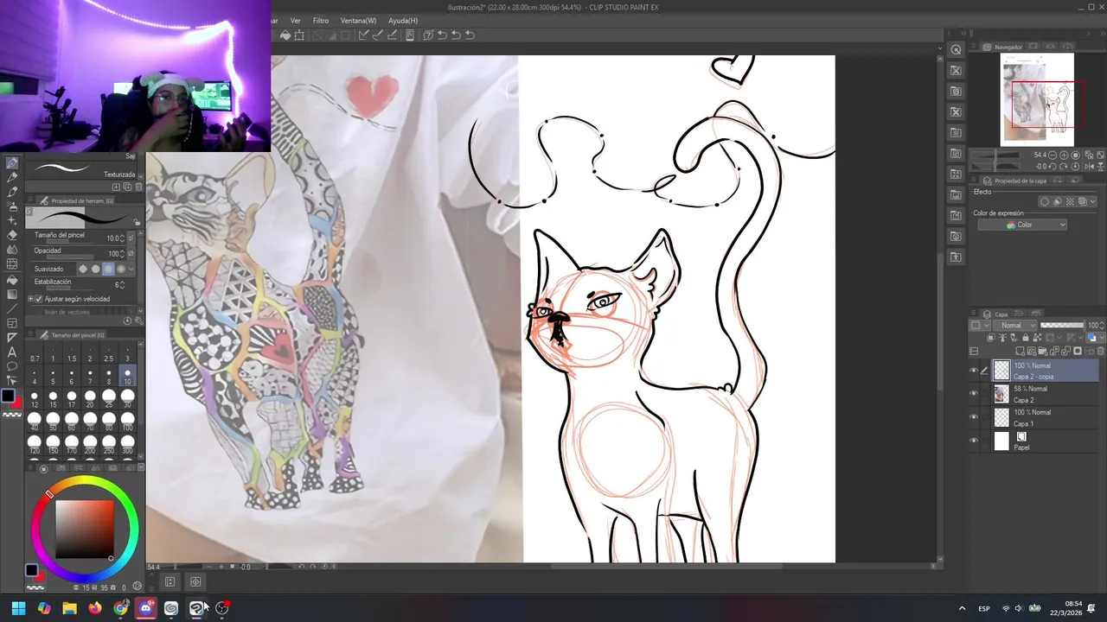Create a new layer folder
Image resolution: width=1107 pixels, height=622 pixels.
(1042, 351)
